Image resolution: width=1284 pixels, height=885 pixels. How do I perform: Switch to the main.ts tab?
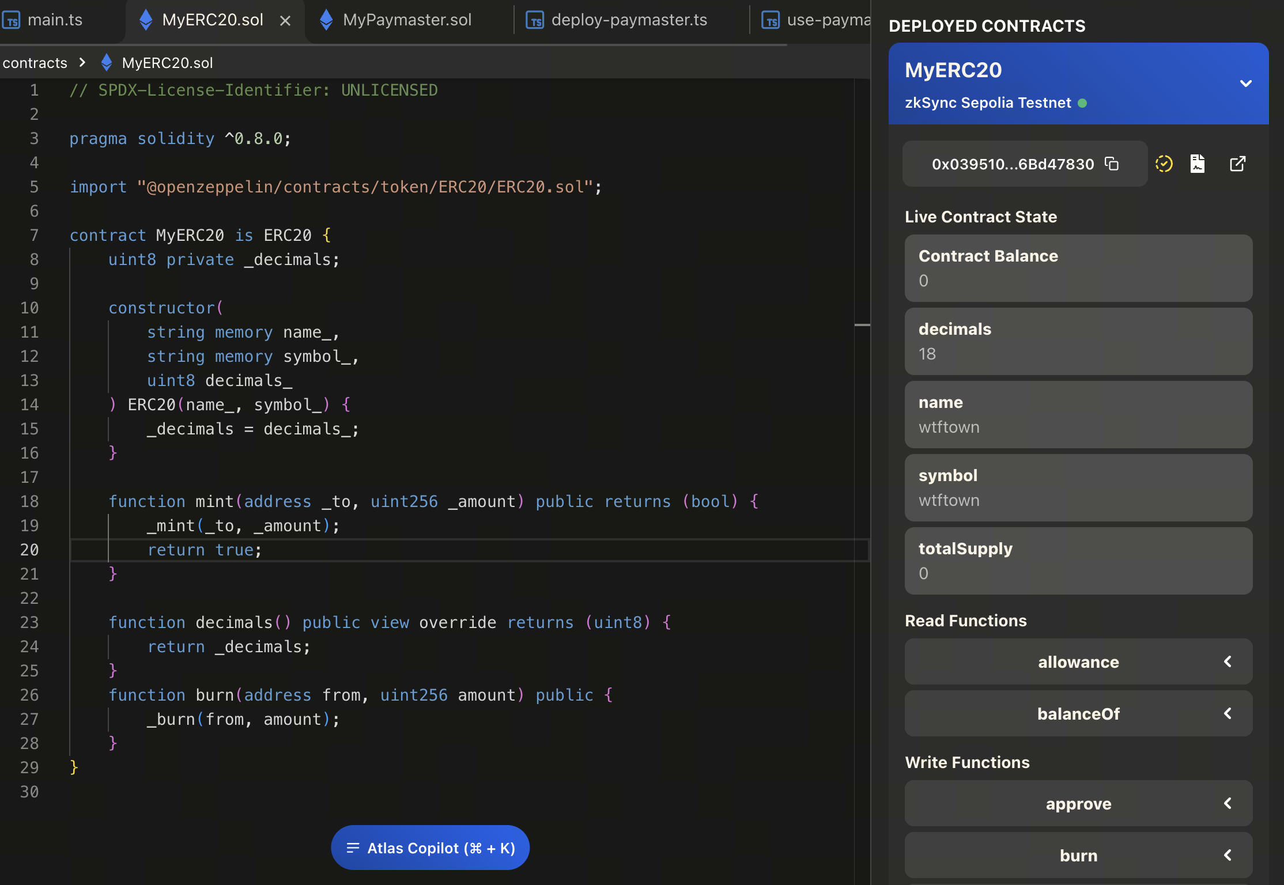(55, 20)
